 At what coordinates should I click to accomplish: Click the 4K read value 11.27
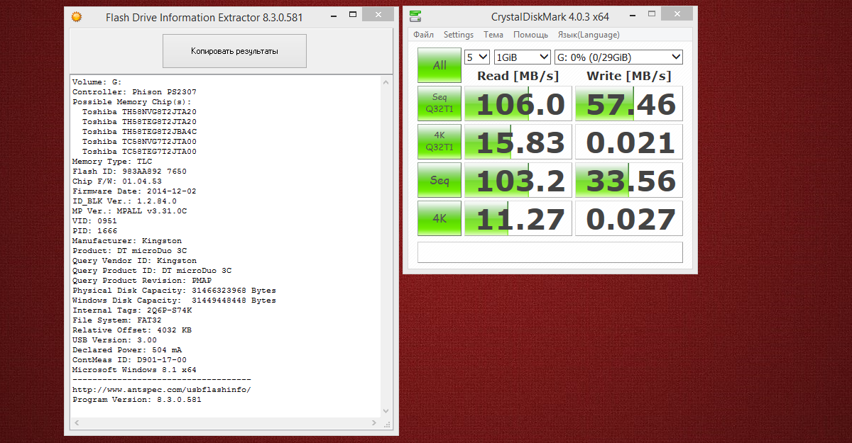coord(518,219)
